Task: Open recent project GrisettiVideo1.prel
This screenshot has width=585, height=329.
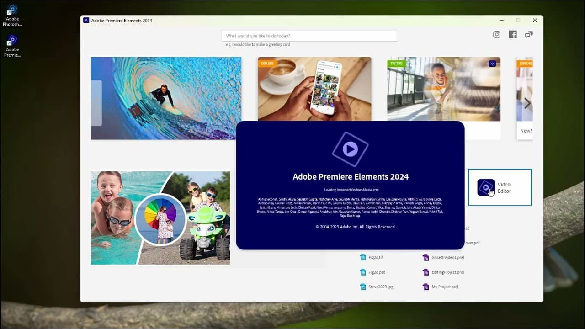Action: click(448, 257)
